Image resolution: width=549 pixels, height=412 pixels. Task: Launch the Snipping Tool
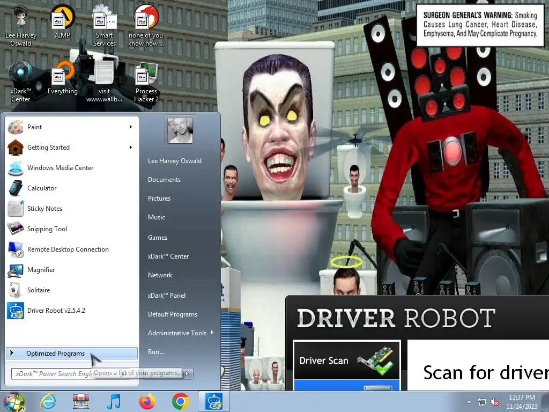pos(71,229)
